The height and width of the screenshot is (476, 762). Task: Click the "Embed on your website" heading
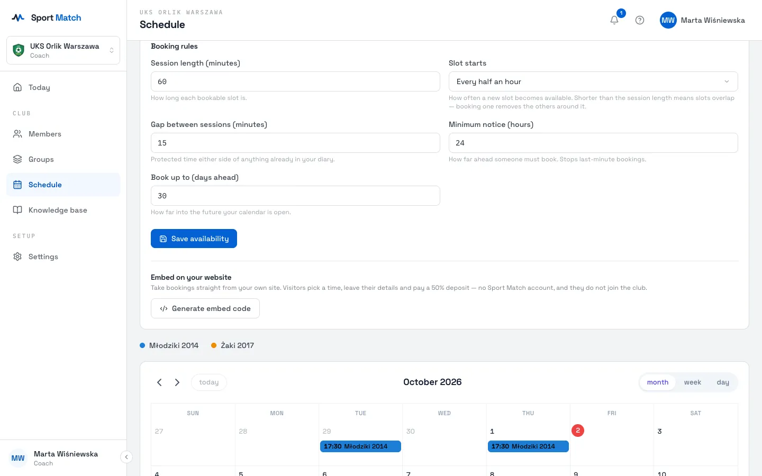tap(191, 277)
